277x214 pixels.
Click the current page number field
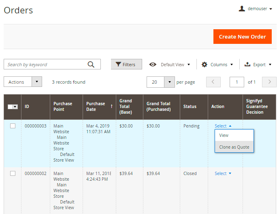(x=237, y=82)
